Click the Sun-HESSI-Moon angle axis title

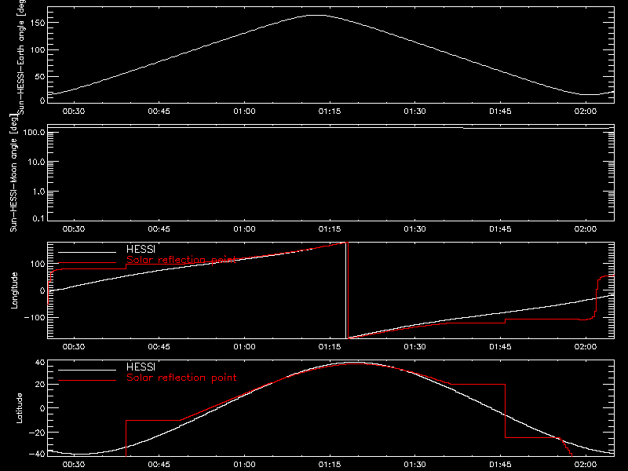point(13,173)
